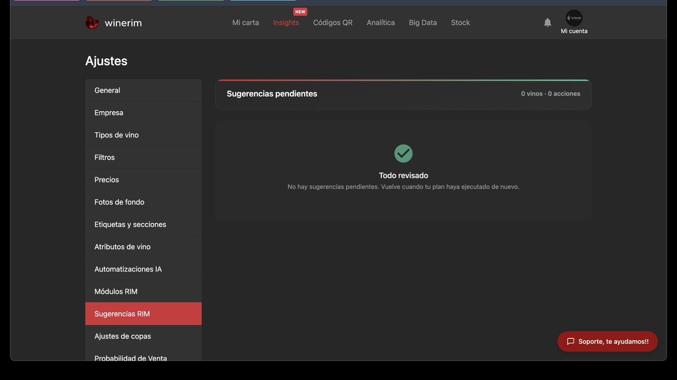Open Automatizaciones IA settings

pyautogui.click(x=144, y=269)
